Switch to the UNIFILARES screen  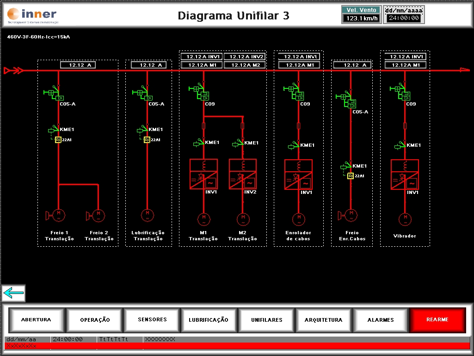pos(266,320)
